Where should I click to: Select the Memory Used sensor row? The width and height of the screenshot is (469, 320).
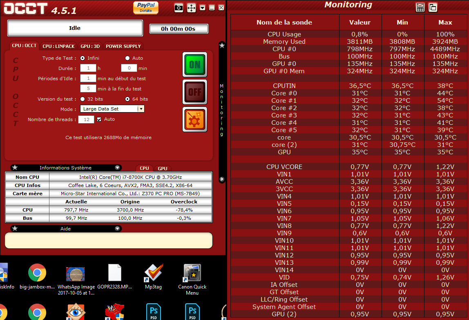(349, 42)
